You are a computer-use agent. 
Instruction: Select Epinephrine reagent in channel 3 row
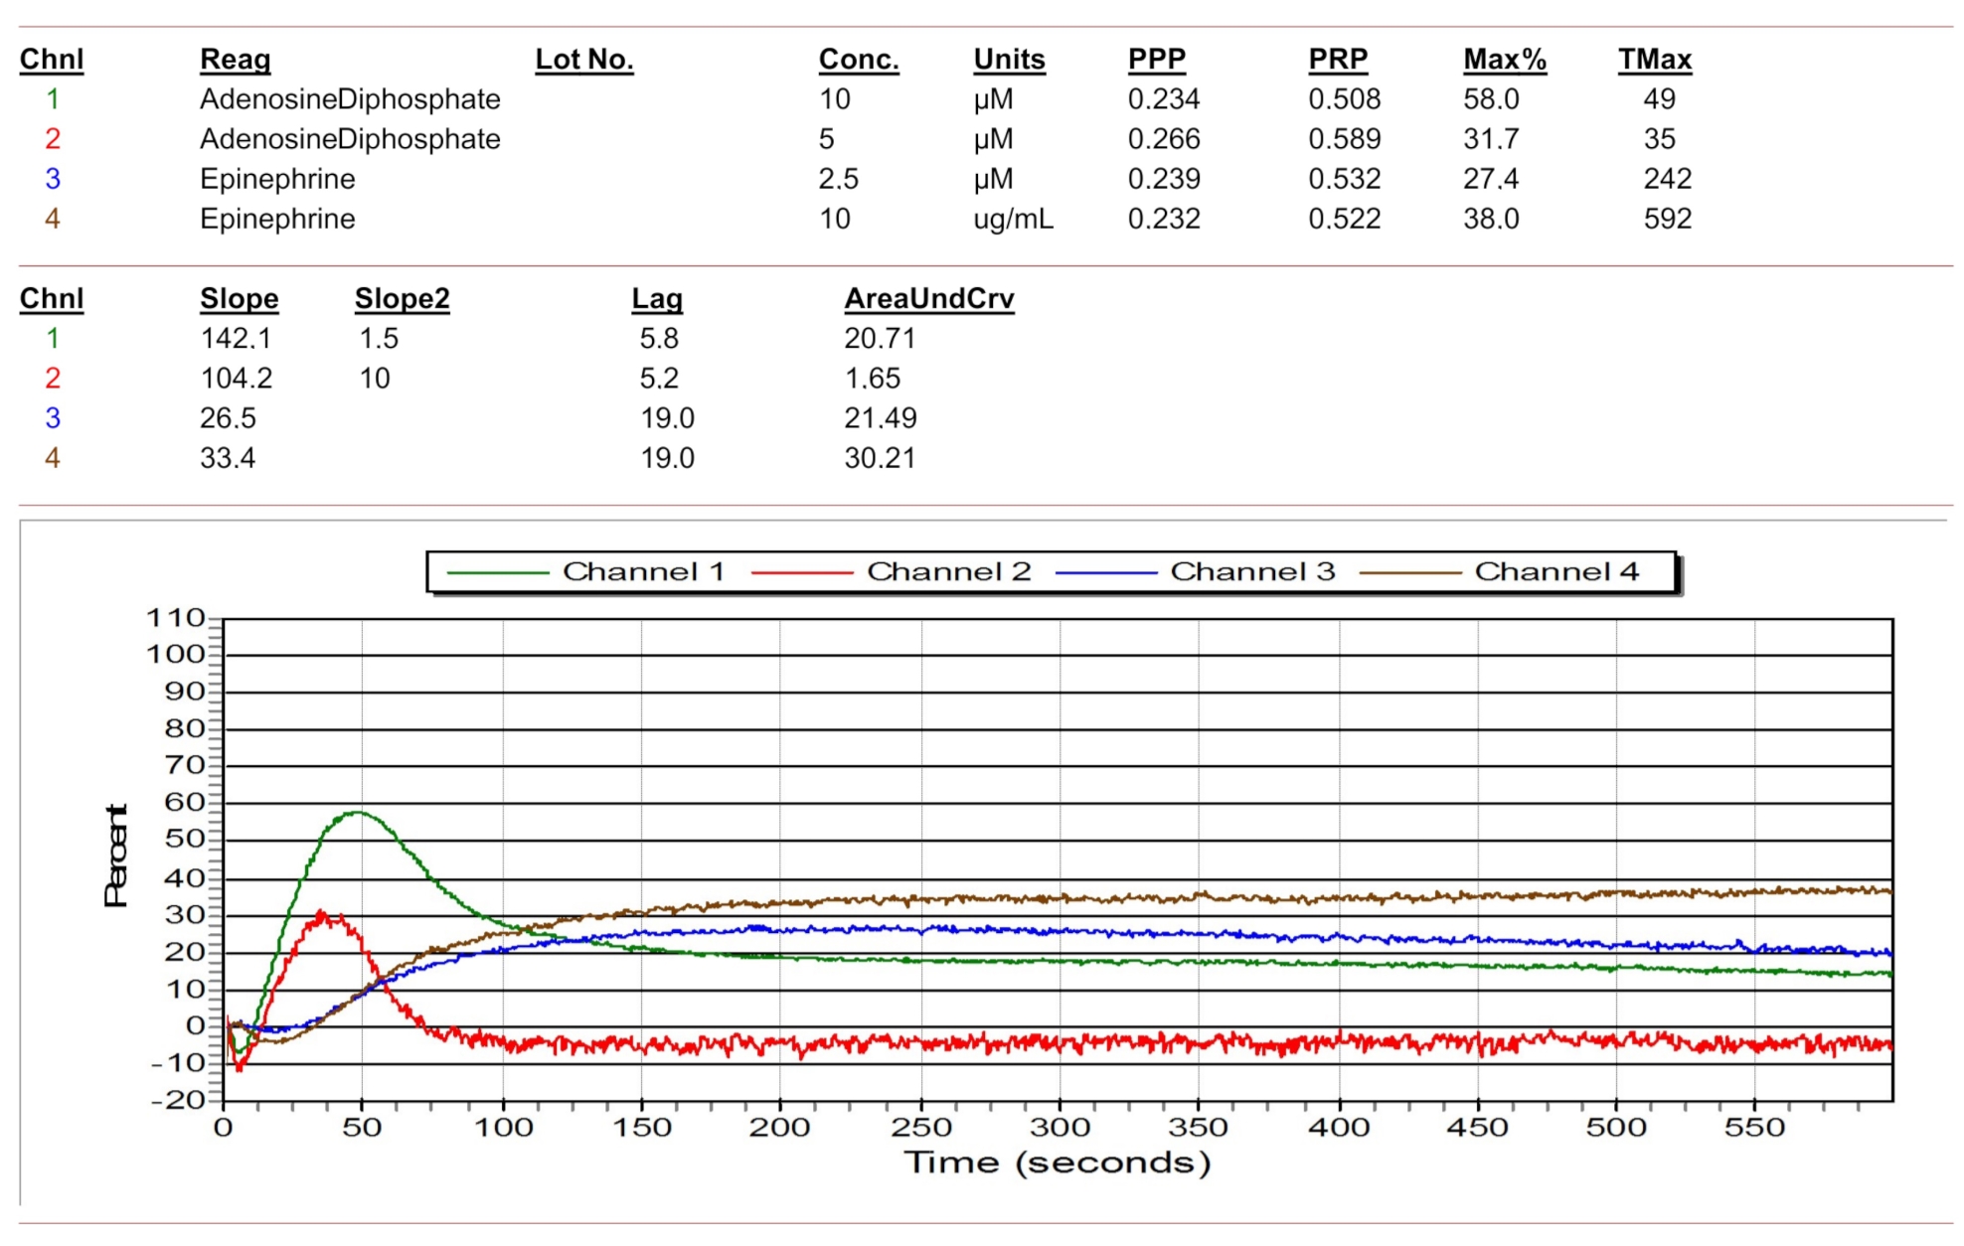[277, 179]
